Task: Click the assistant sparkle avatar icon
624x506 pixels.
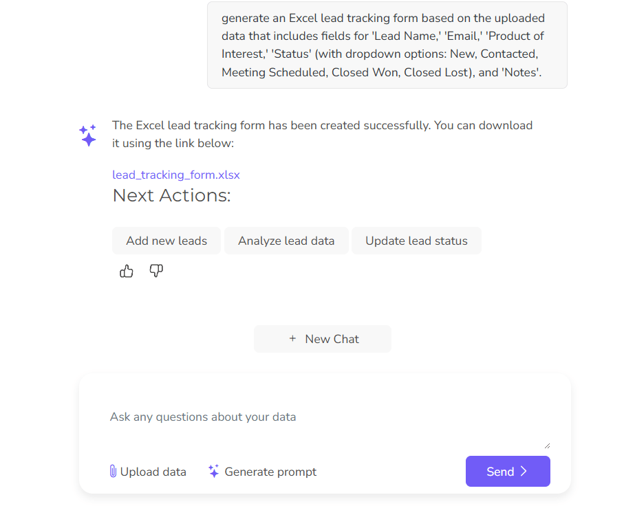Action: point(87,135)
